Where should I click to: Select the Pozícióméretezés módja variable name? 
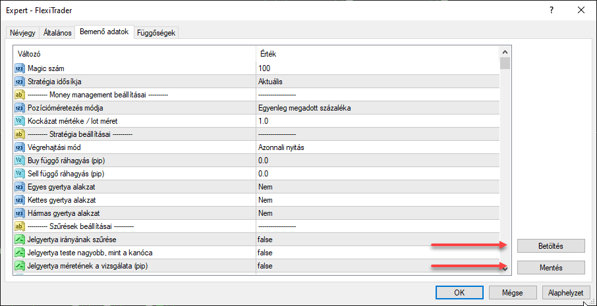(x=65, y=108)
